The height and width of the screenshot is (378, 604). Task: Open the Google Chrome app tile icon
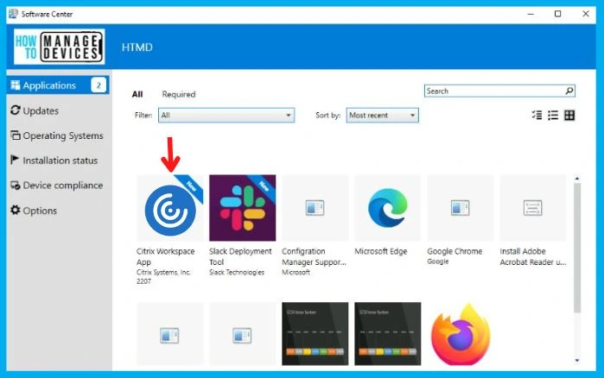tap(461, 208)
